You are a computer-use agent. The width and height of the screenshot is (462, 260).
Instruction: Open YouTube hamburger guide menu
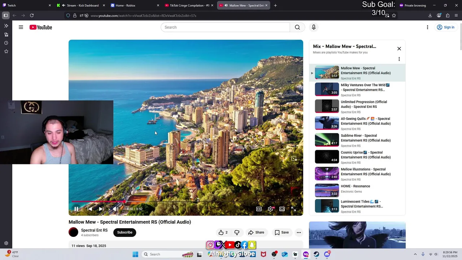point(21,27)
